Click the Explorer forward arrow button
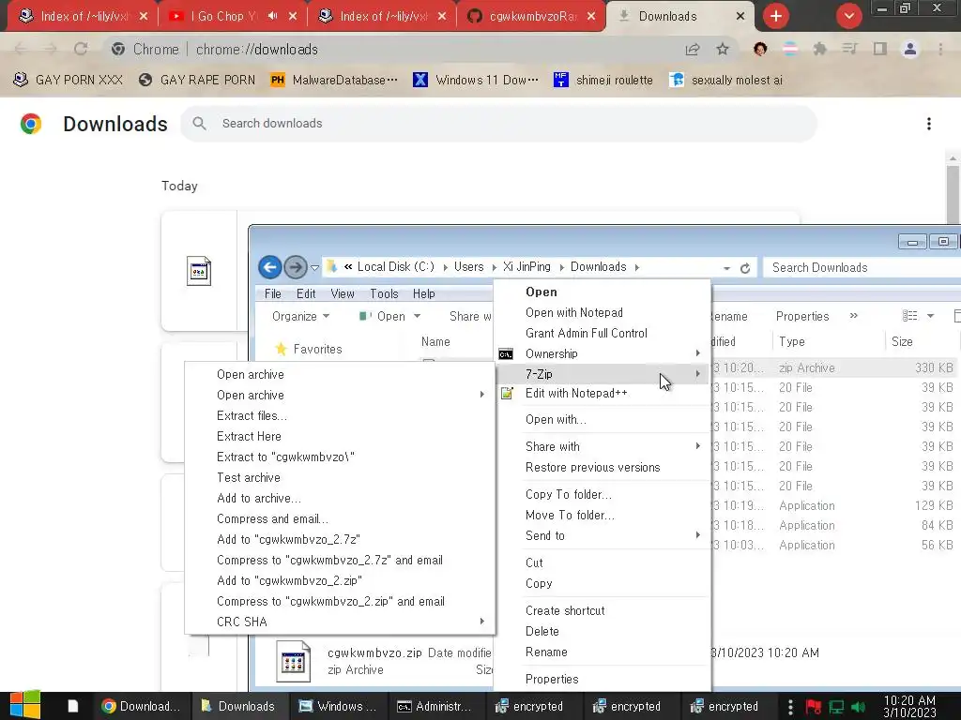Screen dimensions: 961x720 (296, 267)
